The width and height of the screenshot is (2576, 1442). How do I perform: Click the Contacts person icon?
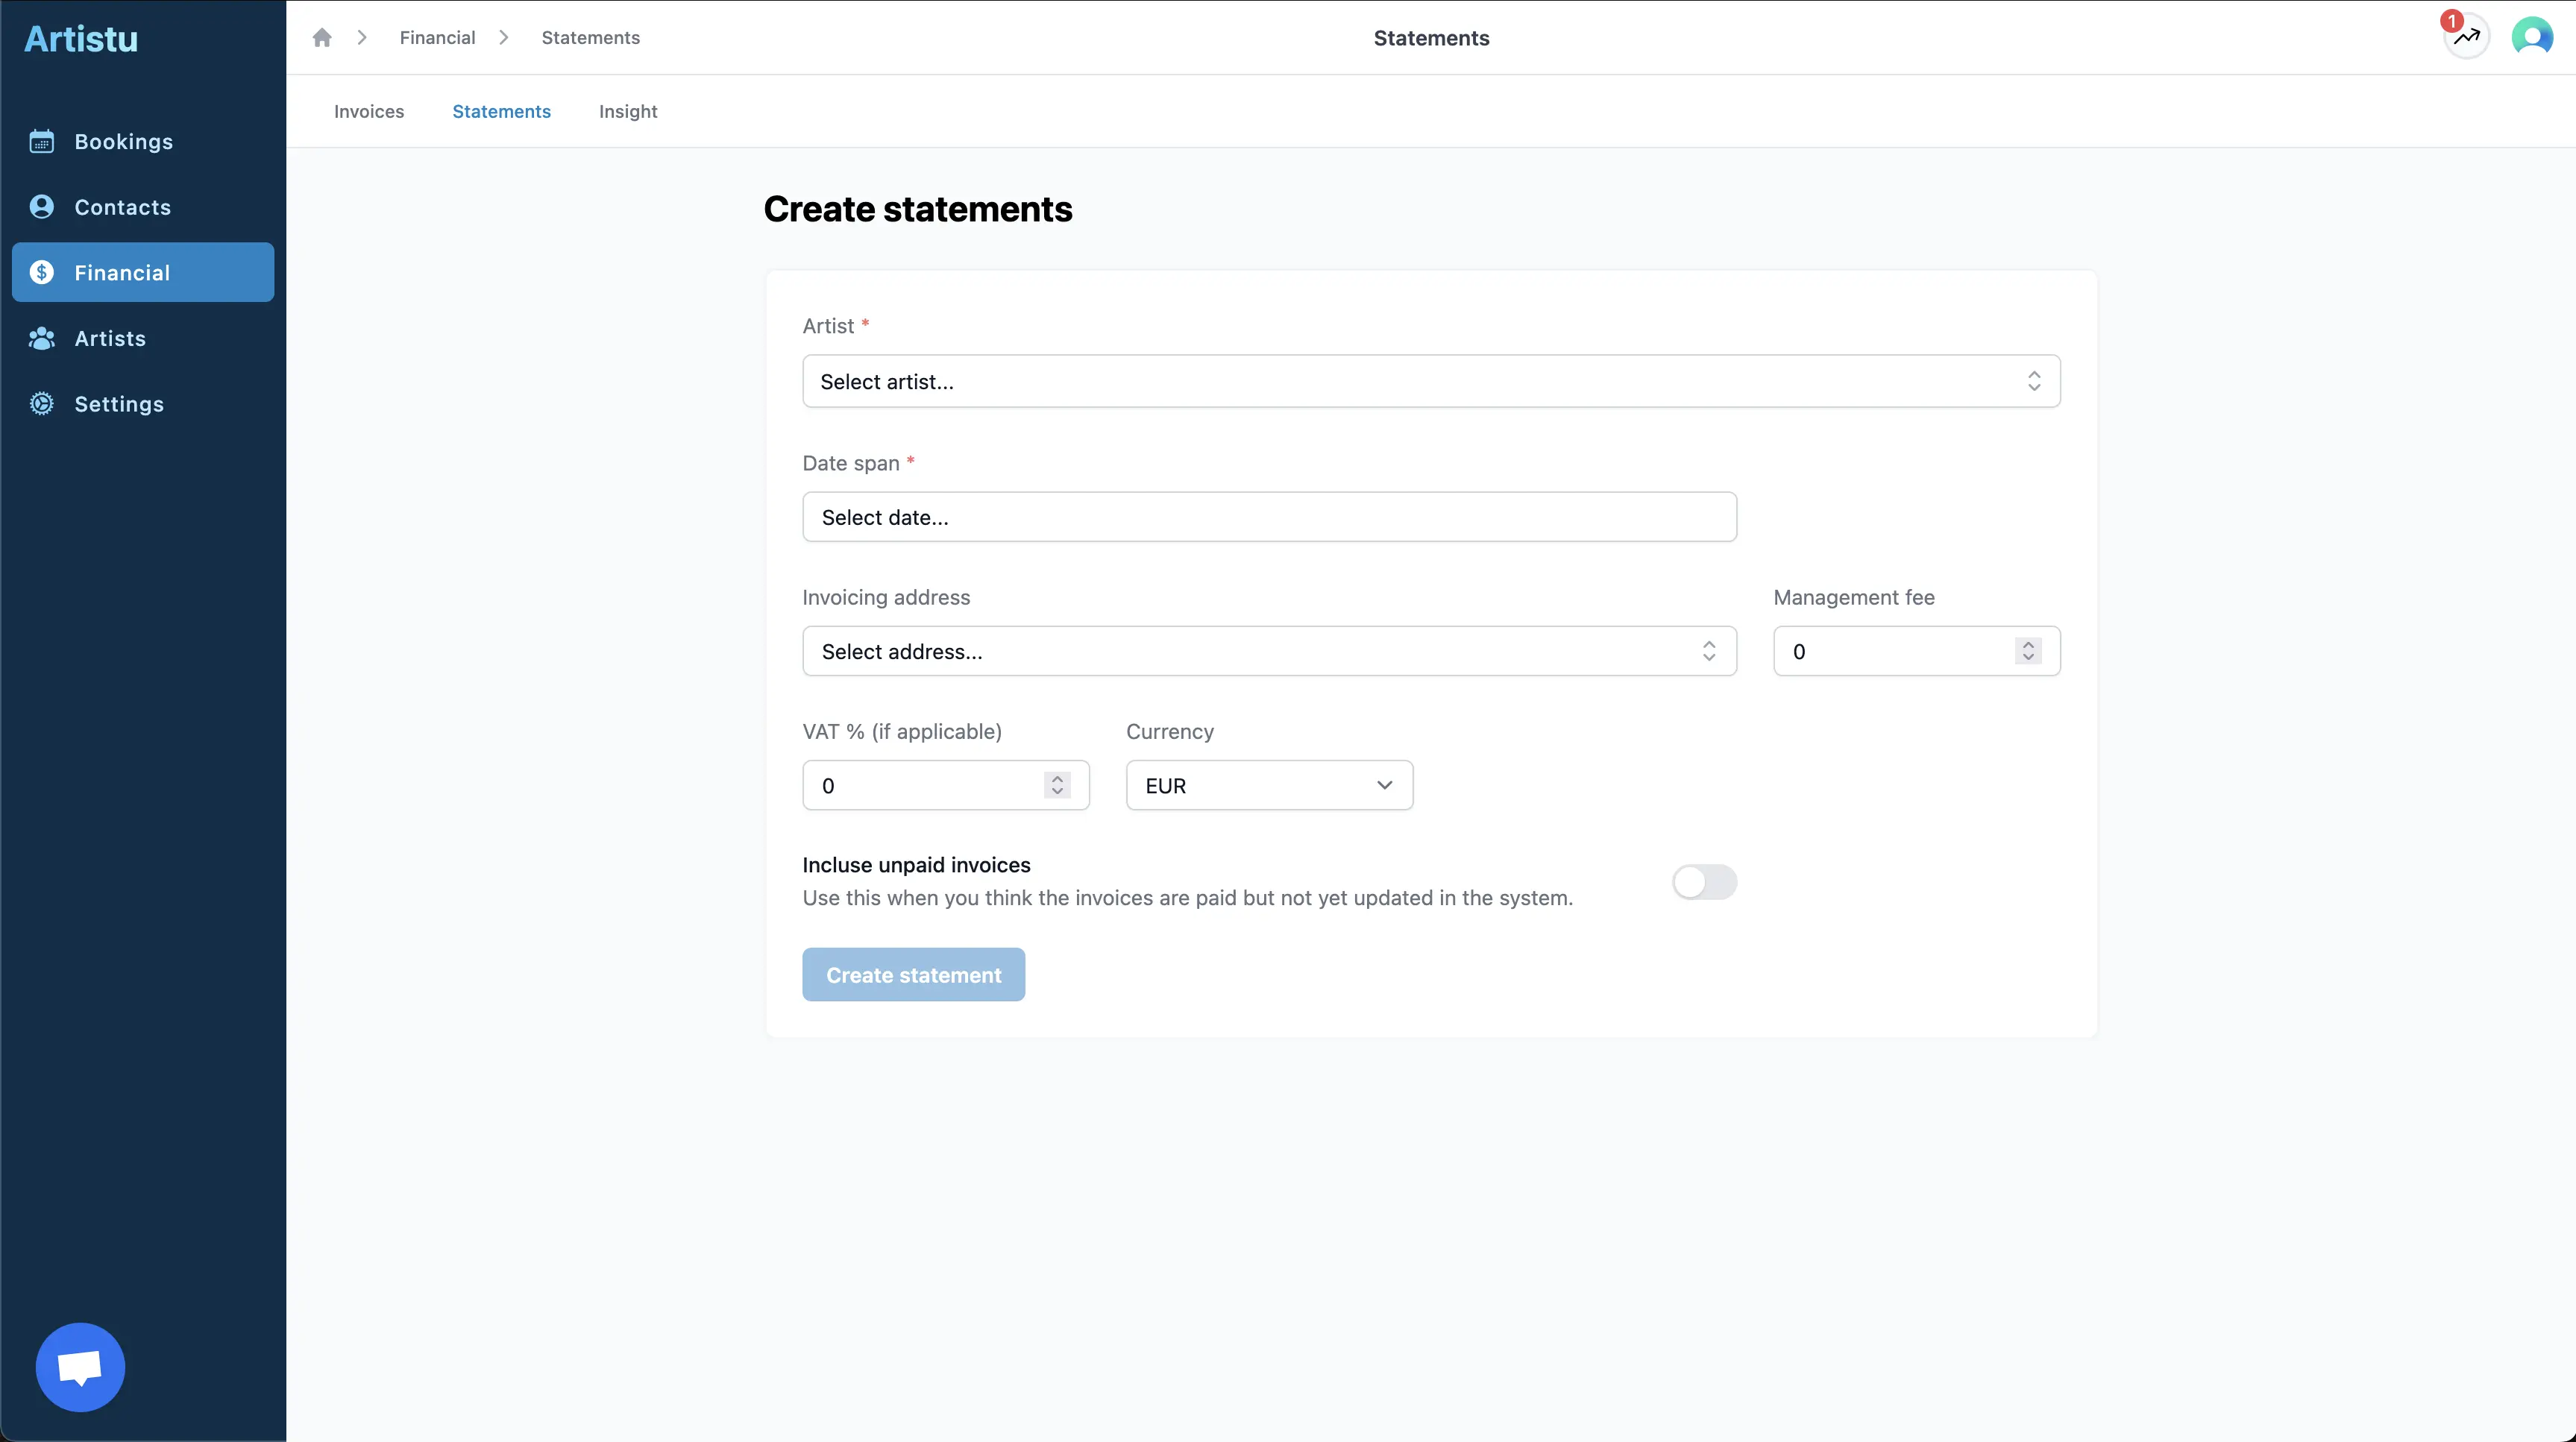pos(41,207)
